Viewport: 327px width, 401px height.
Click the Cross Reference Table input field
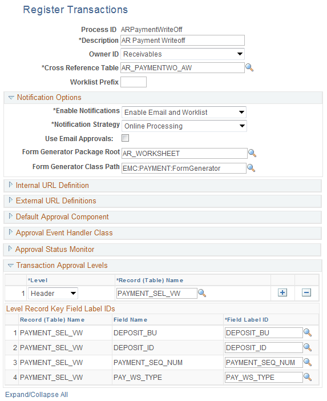pyautogui.click(x=183, y=68)
